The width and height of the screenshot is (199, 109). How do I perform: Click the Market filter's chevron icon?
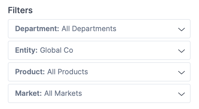click(181, 94)
